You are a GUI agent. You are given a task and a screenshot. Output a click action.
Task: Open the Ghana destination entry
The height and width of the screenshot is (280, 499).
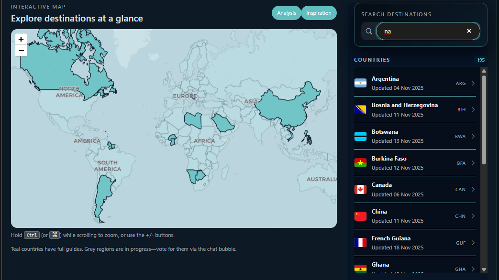[x=415, y=265]
